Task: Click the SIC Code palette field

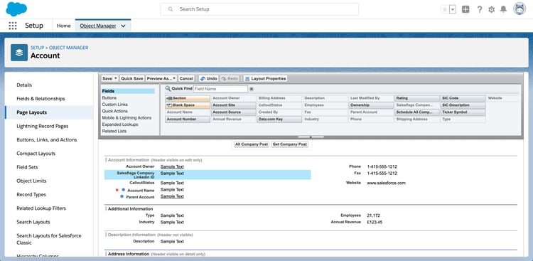Action: 463,98
